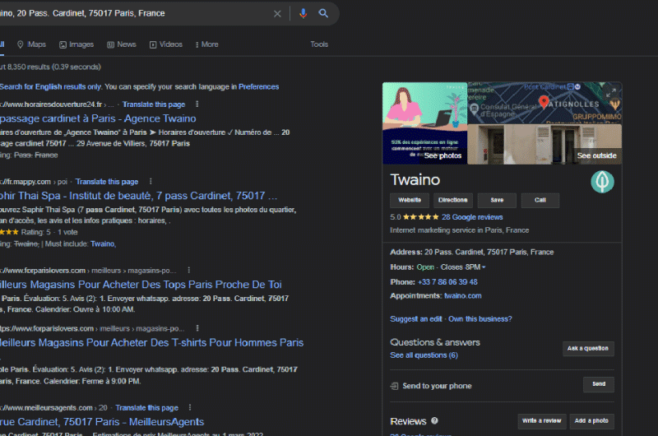Go to the Videos tab
Screen dimensions: 658x436
click(166, 44)
